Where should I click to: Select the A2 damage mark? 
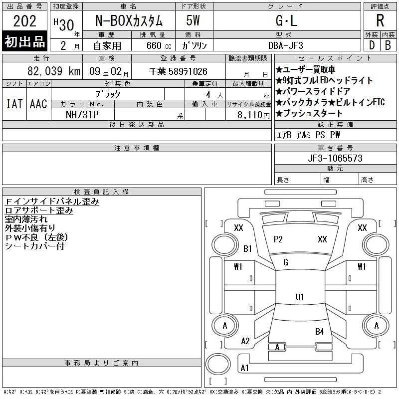(x=245, y=341)
